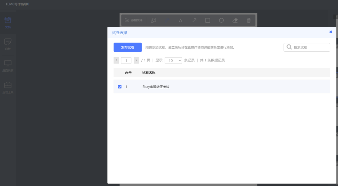Click the page number input box
This screenshot has width=338, height=186.
click(x=126, y=61)
